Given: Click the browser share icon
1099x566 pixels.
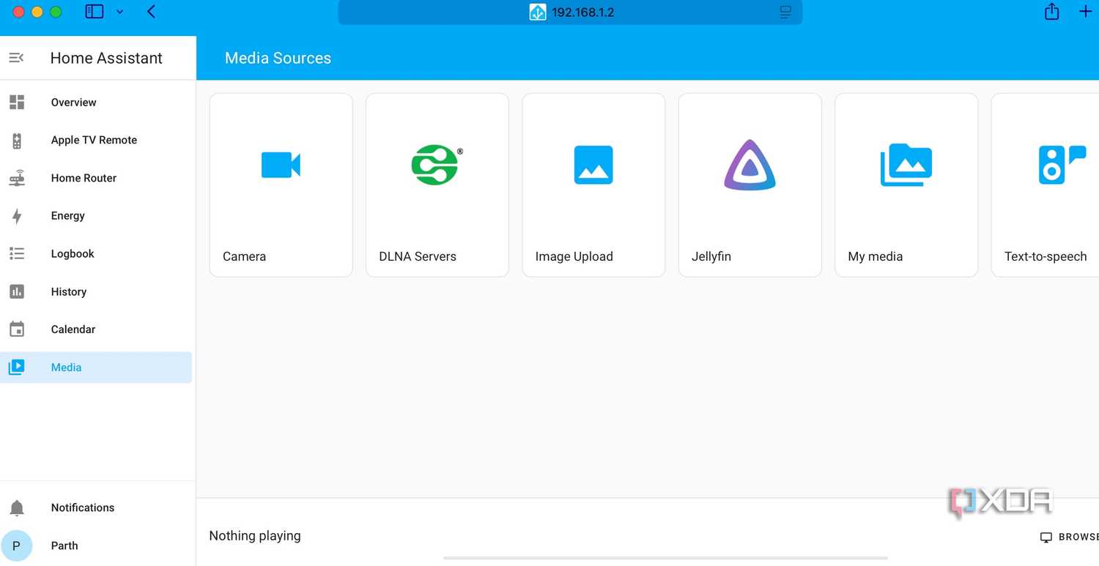Looking at the screenshot, I should coord(1052,12).
